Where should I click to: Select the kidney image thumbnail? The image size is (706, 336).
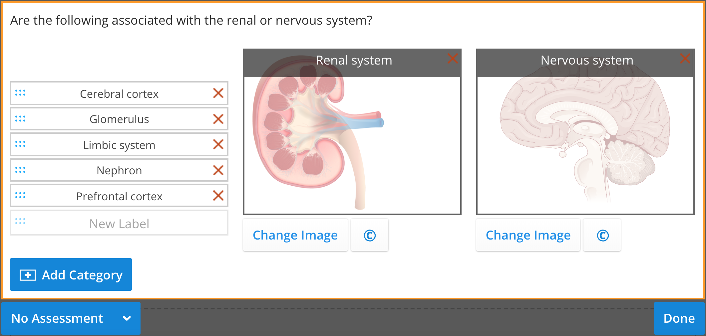(x=352, y=143)
